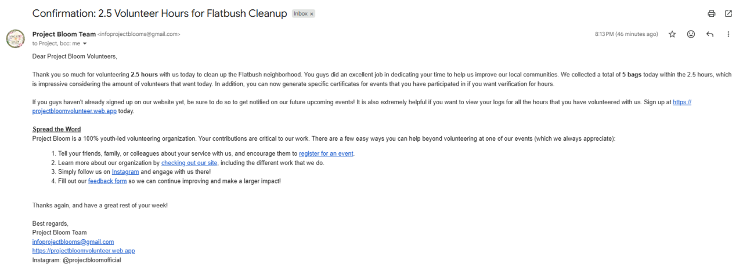Follow the Instagram link

(125, 172)
